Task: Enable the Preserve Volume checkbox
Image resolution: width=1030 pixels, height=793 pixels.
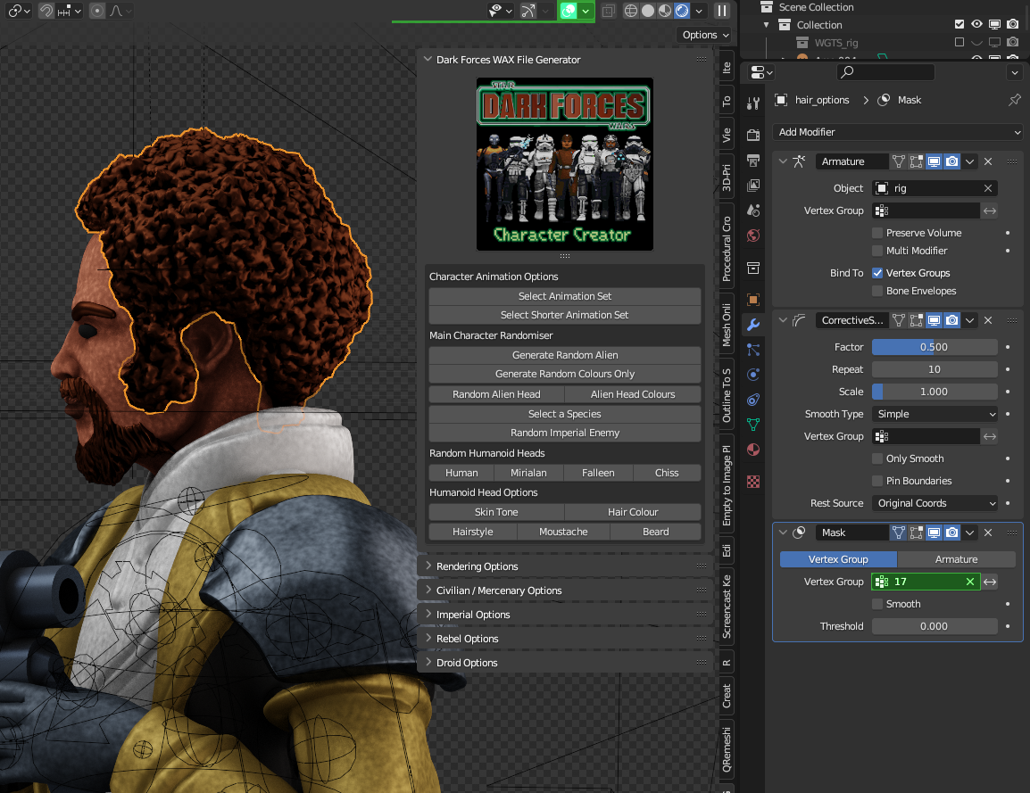Action: [878, 233]
